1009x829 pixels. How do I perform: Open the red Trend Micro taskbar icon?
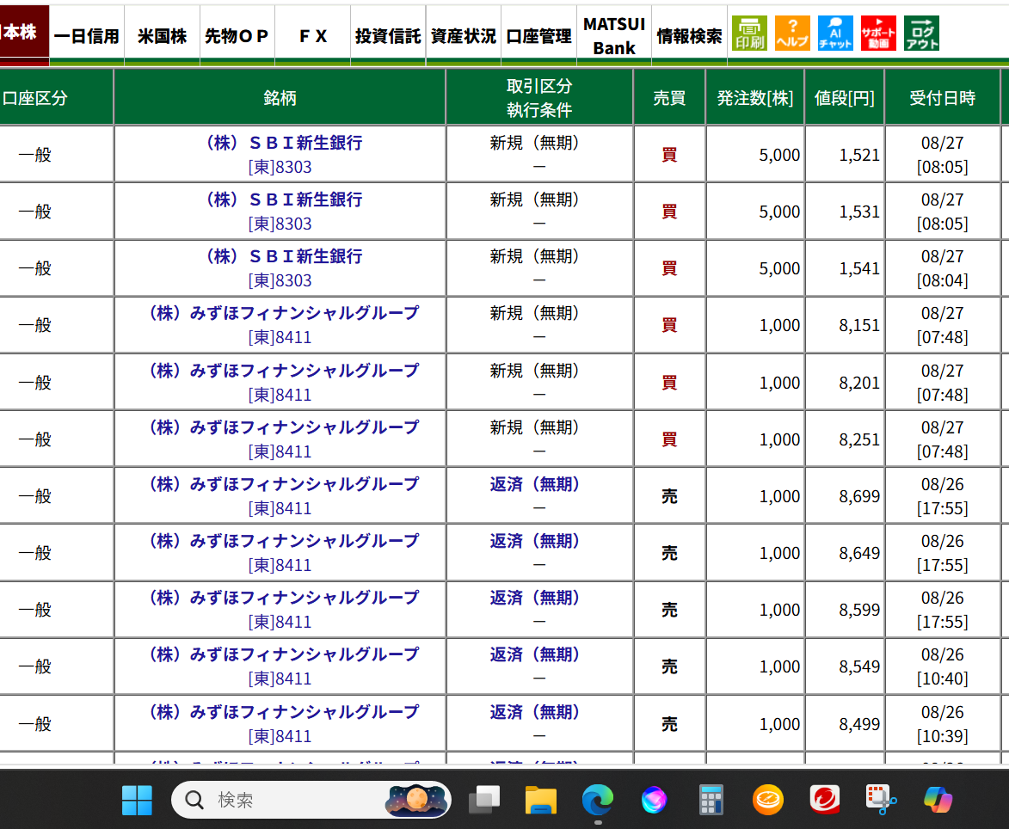(824, 800)
